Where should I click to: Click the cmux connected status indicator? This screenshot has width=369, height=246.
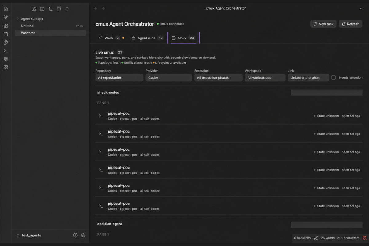(171, 24)
